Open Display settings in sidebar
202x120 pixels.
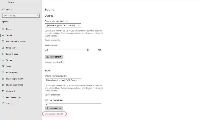pos(9,29)
